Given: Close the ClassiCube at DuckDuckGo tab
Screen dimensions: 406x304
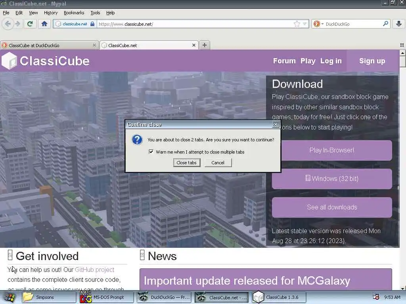Looking at the screenshot, I should (x=94, y=45).
